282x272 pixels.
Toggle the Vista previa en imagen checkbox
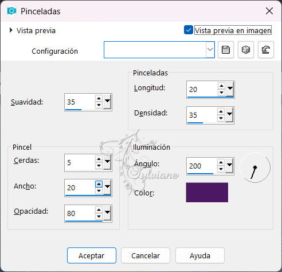click(188, 30)
